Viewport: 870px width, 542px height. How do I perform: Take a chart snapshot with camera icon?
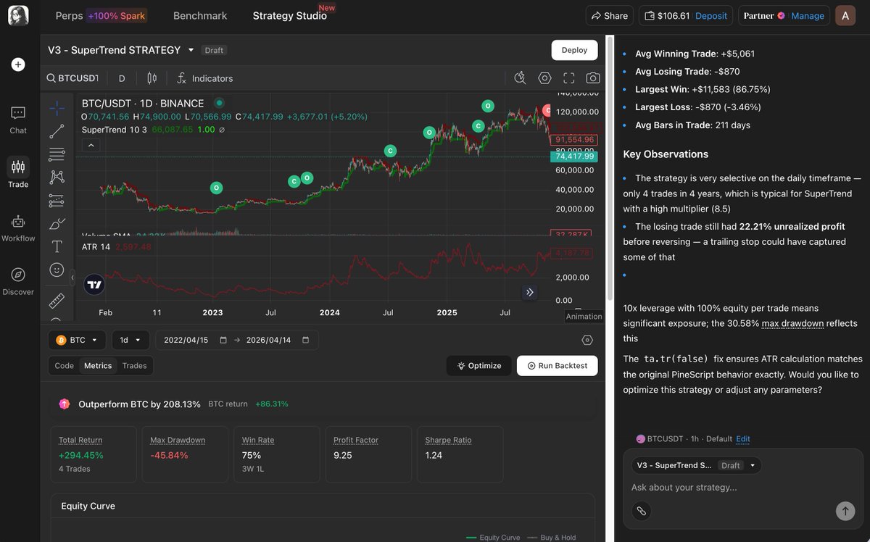[592, 78]
